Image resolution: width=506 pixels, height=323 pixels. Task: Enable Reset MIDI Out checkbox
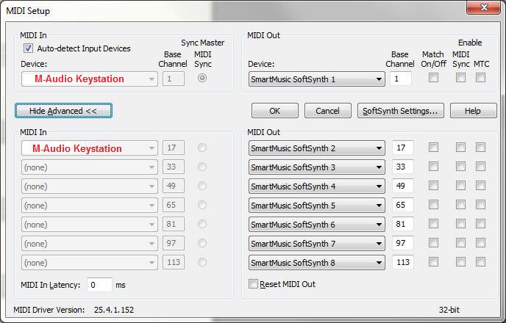(254, 284)
